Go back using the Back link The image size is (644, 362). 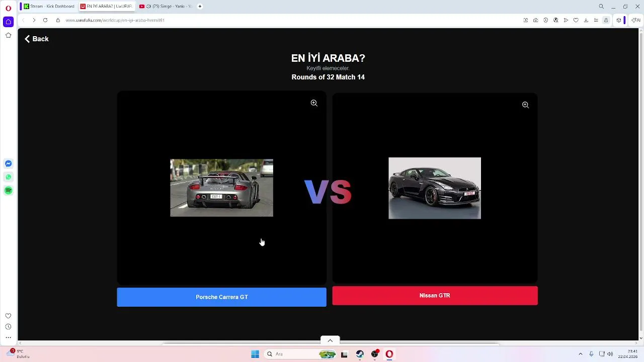coord(36,39)
